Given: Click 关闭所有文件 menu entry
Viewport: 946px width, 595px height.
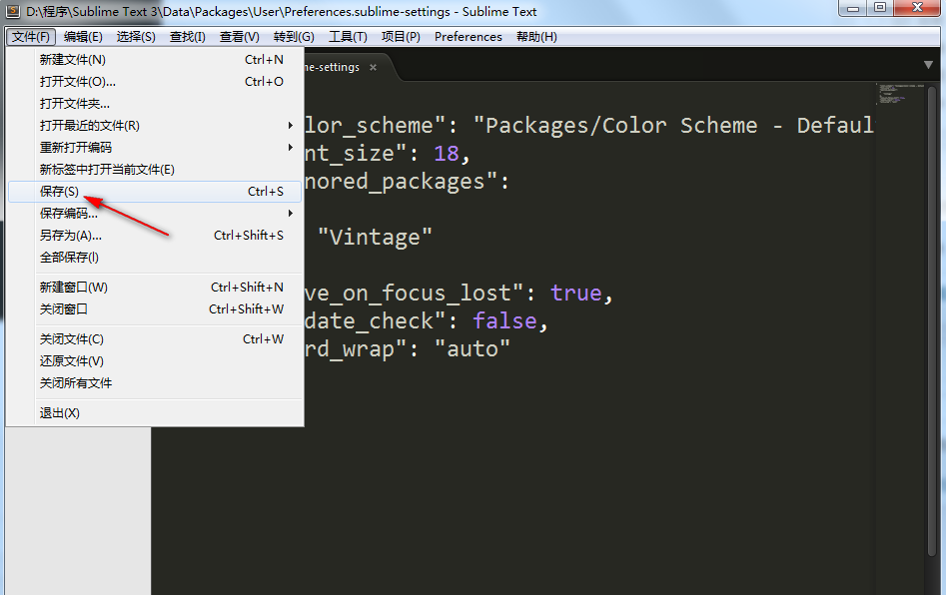Looking at the screenshot, I should (155, 383).
